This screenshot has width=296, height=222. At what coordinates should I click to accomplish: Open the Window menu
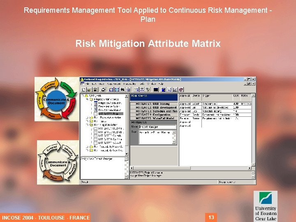pos(151,83)
